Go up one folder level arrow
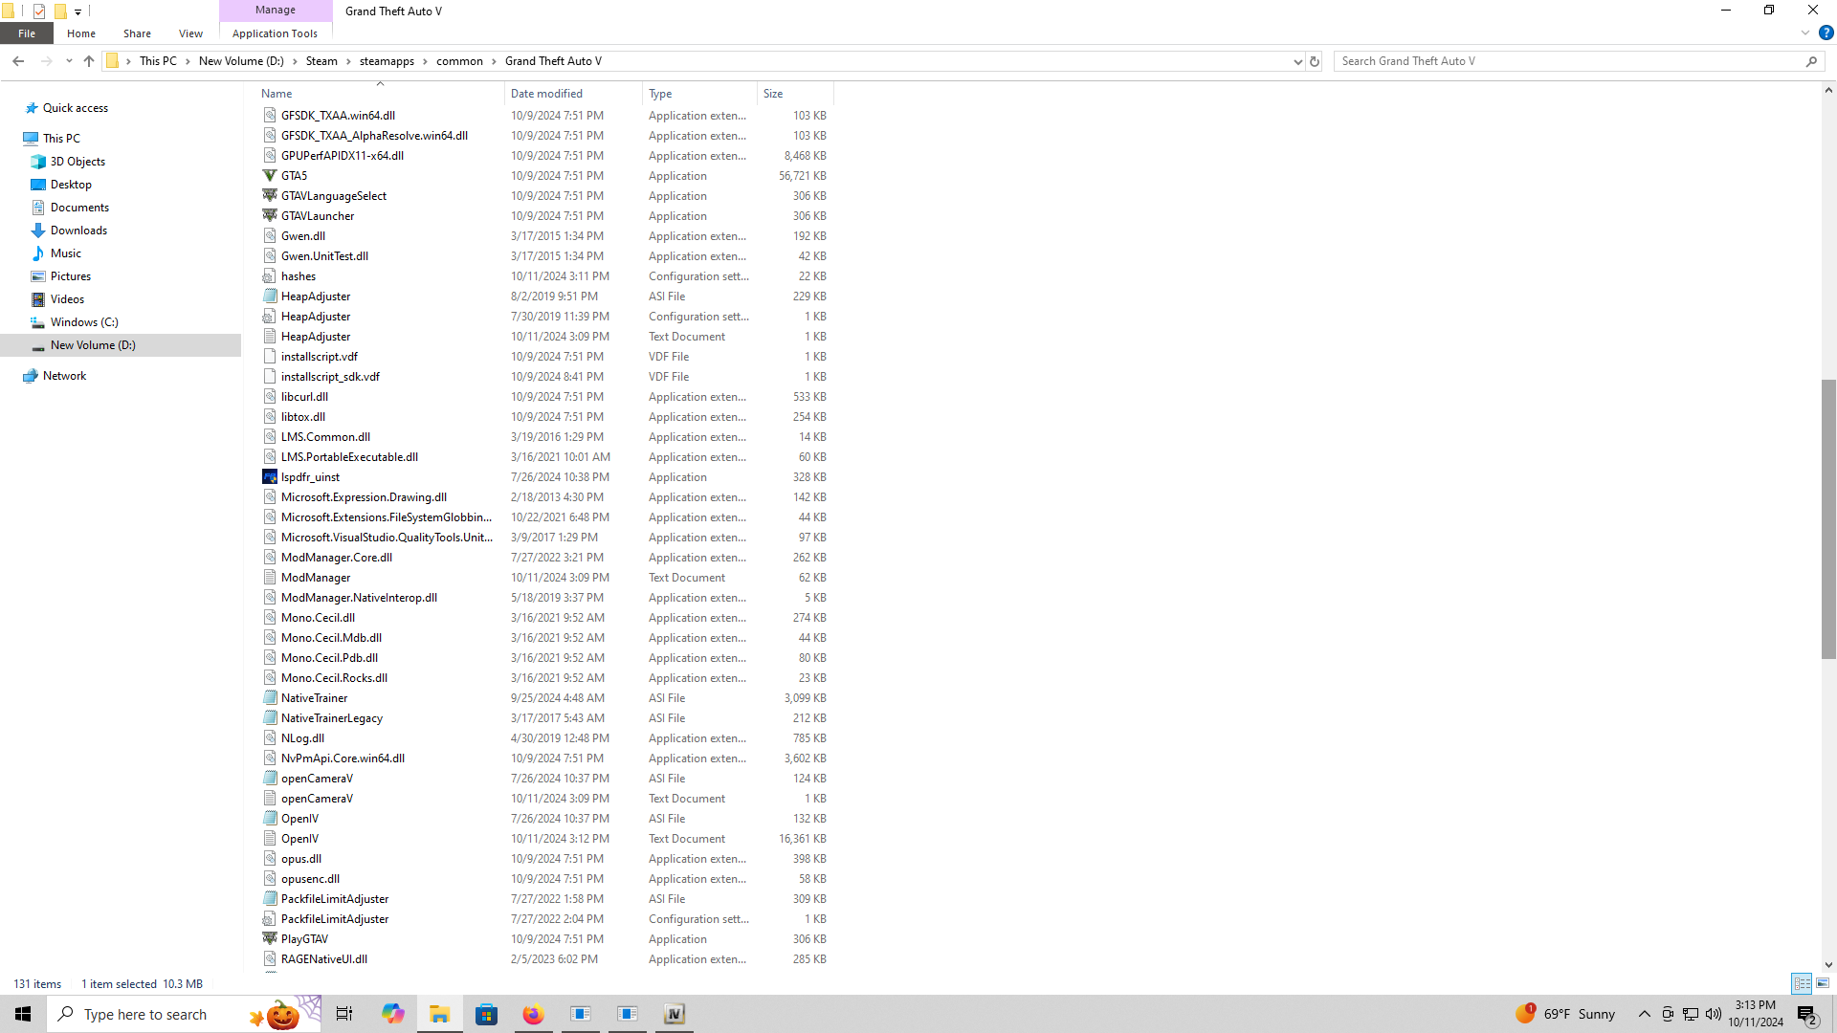The width and height of the screenshot is (1837, 1033). 89,61
